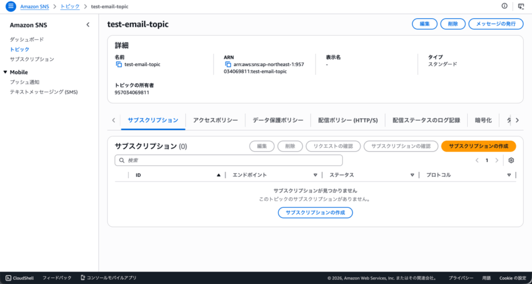Open ダッシュボード in sidebar

pos(27,39)
